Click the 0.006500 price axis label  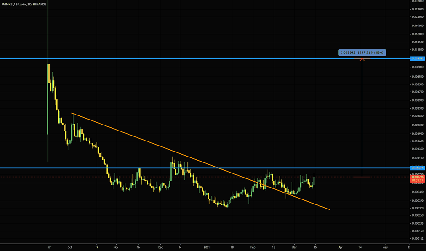coord(418,77)
